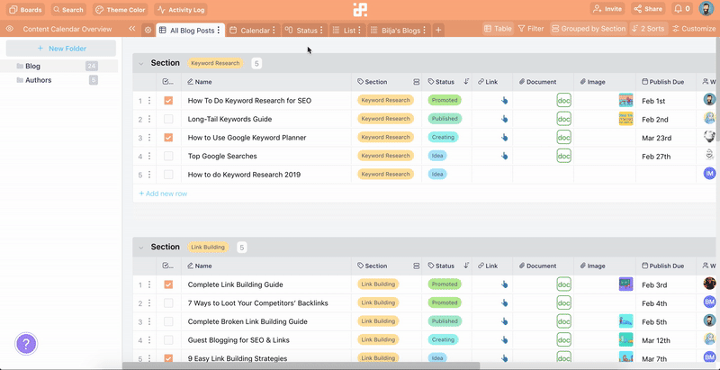Click image thumbnail for Long-Tail Keywords Guide
The width and height of the screenshot is (720, 370).
click(625, 119)
